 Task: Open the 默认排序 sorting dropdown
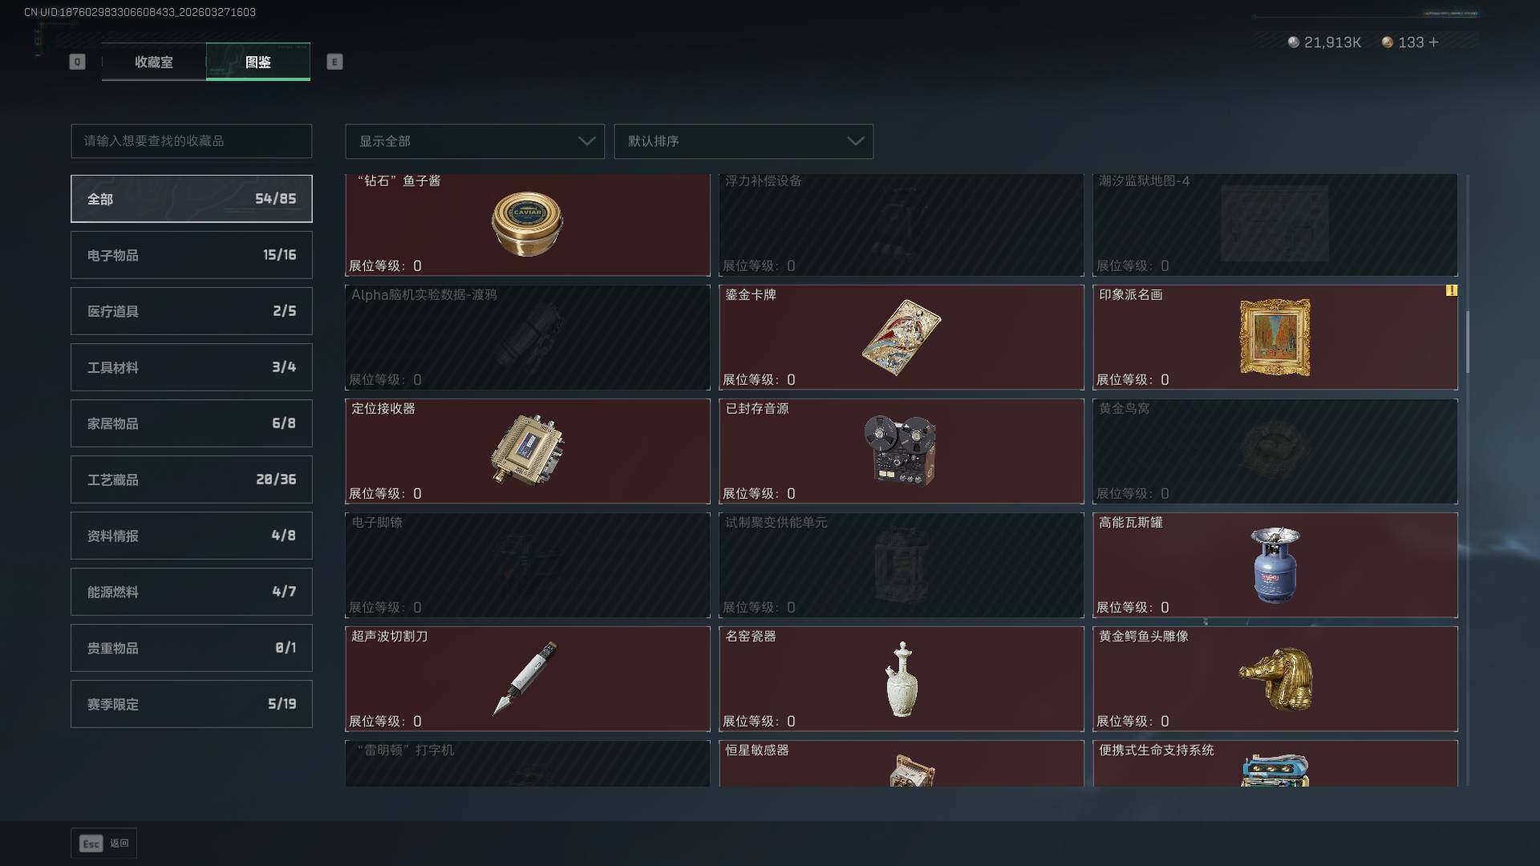coord(744,141)
